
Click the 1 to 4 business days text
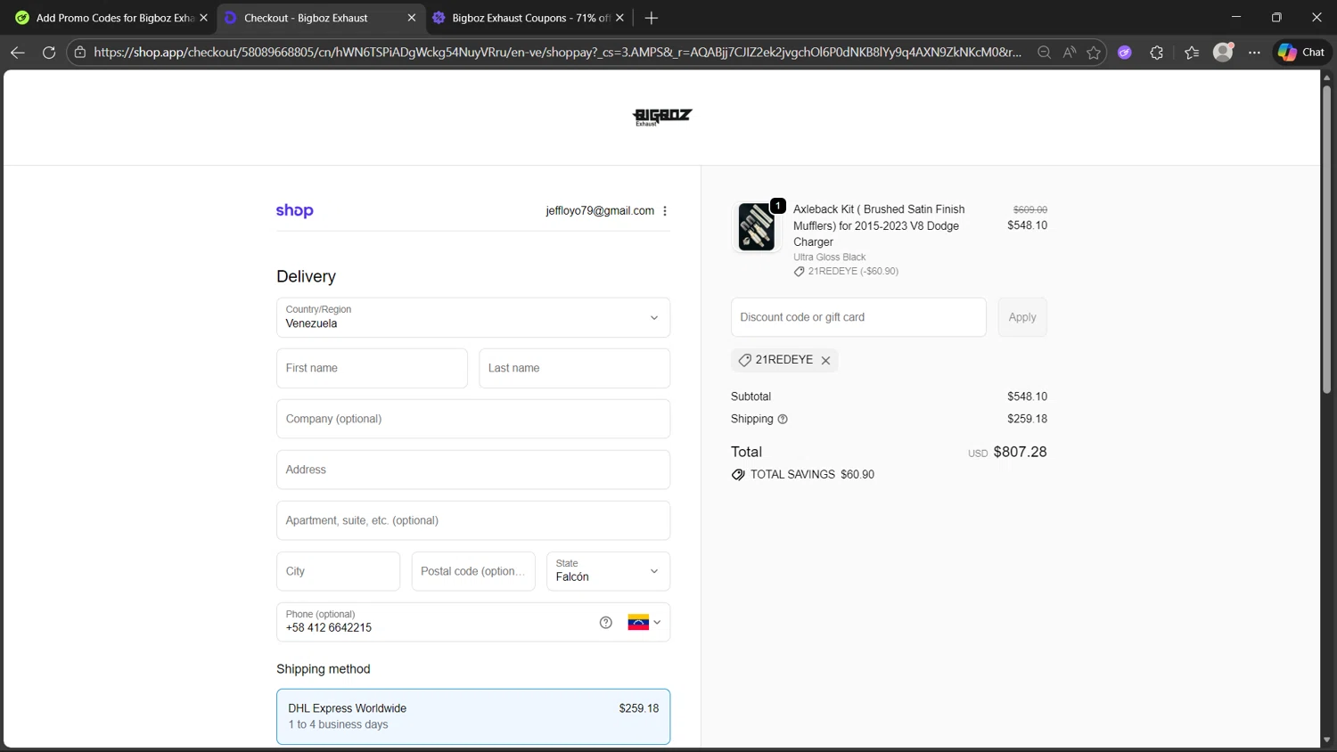point(338,724)
